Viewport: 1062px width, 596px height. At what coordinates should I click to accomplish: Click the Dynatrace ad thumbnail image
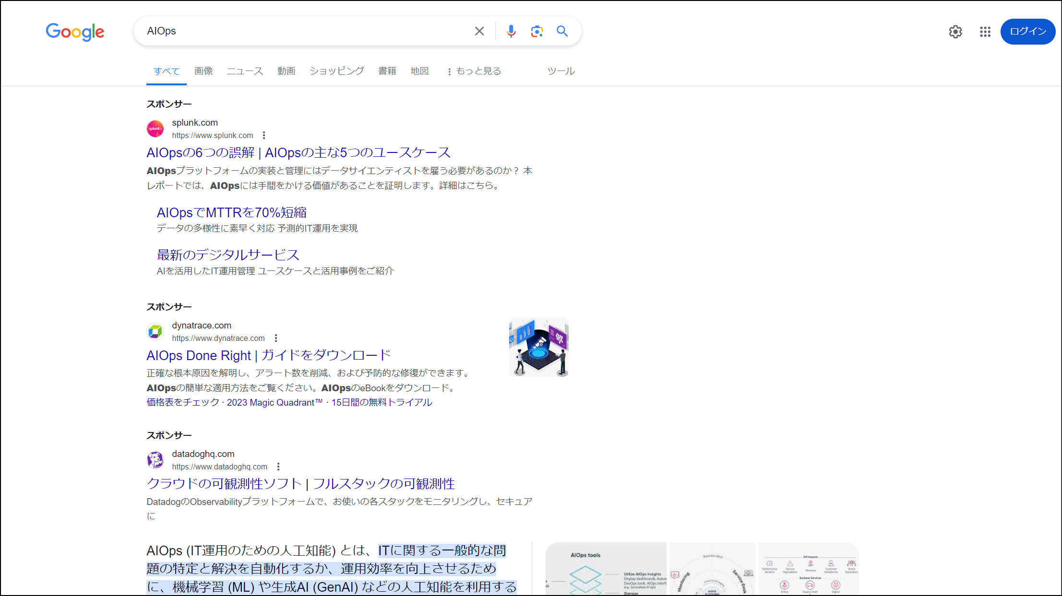coord(538,347)
